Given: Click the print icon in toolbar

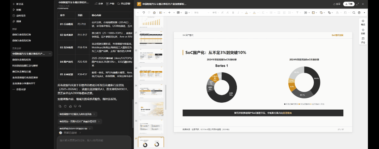Looking at the screenshot, I should [x=359, y=13].
